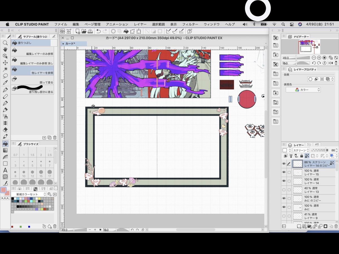Open the expression color dropdown カラー
This screenshot has width=339, height=254.
click(x=303, y=90)
